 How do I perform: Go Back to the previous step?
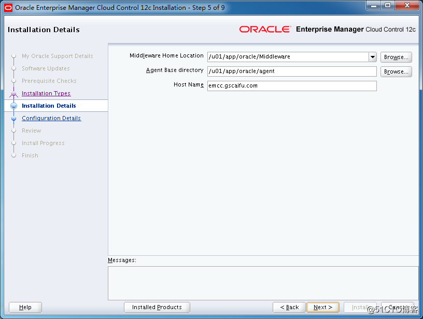click(289, 308)
